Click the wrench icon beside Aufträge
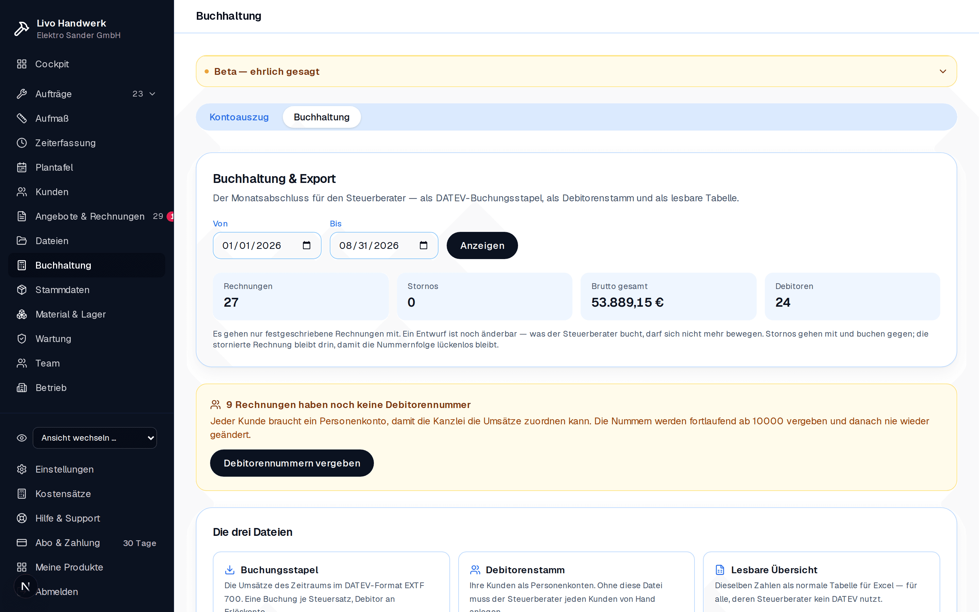Viewport: 979px width, 612px height. point(22,94)
